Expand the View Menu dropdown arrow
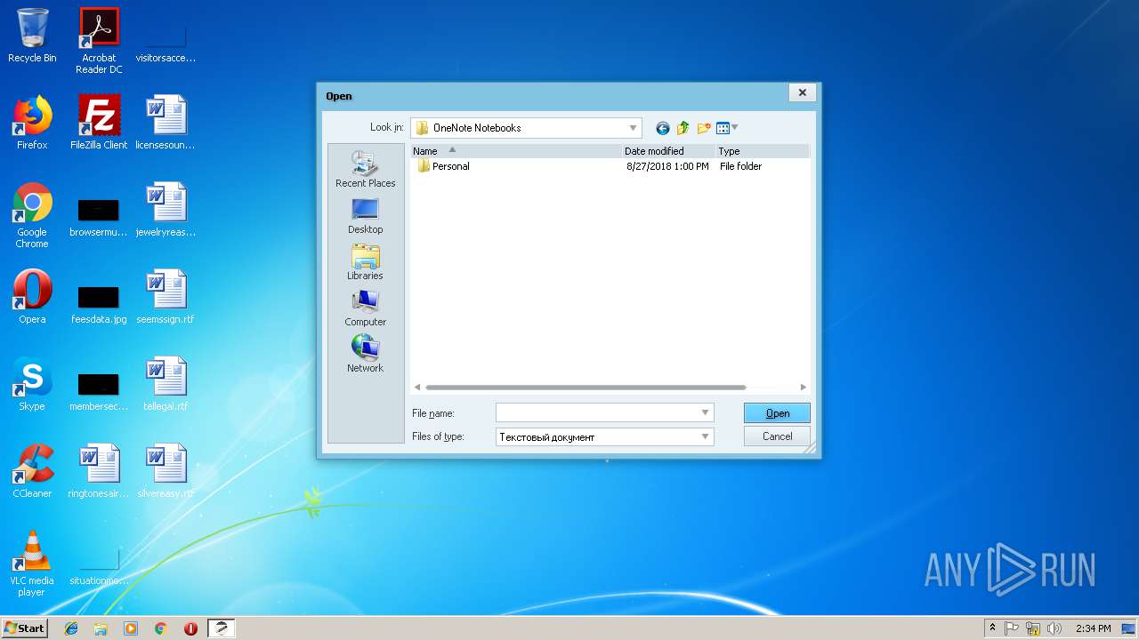Image resolution: width=1139 pixels, height=640 pixels. pyautogui.click(x=735, y=128)
